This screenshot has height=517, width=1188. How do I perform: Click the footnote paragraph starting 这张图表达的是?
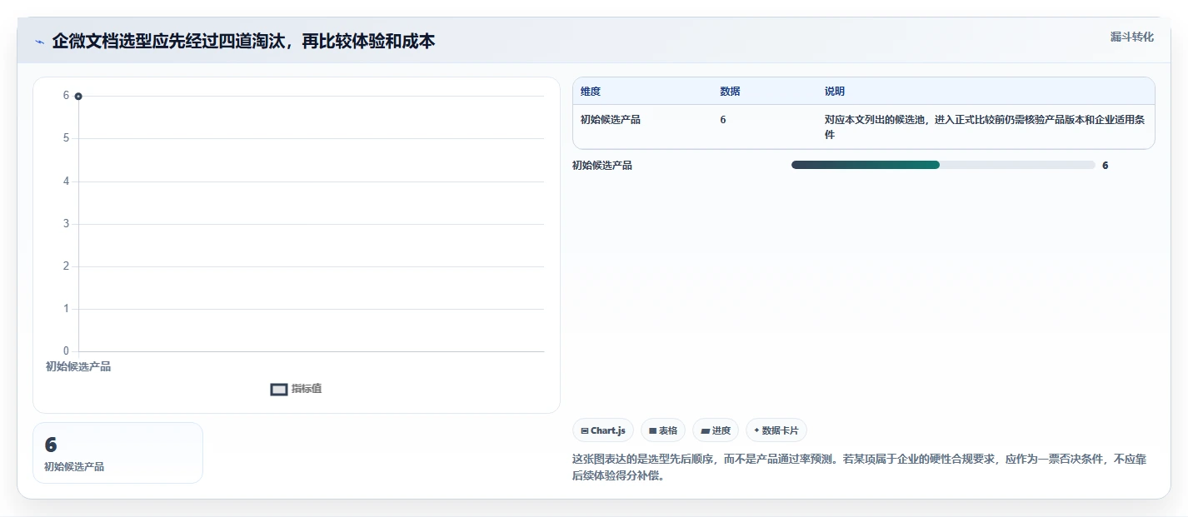point(859,468)
